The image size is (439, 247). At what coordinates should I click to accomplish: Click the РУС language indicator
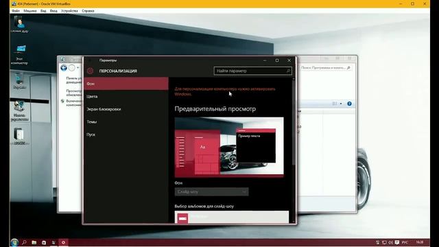point(405,242)
